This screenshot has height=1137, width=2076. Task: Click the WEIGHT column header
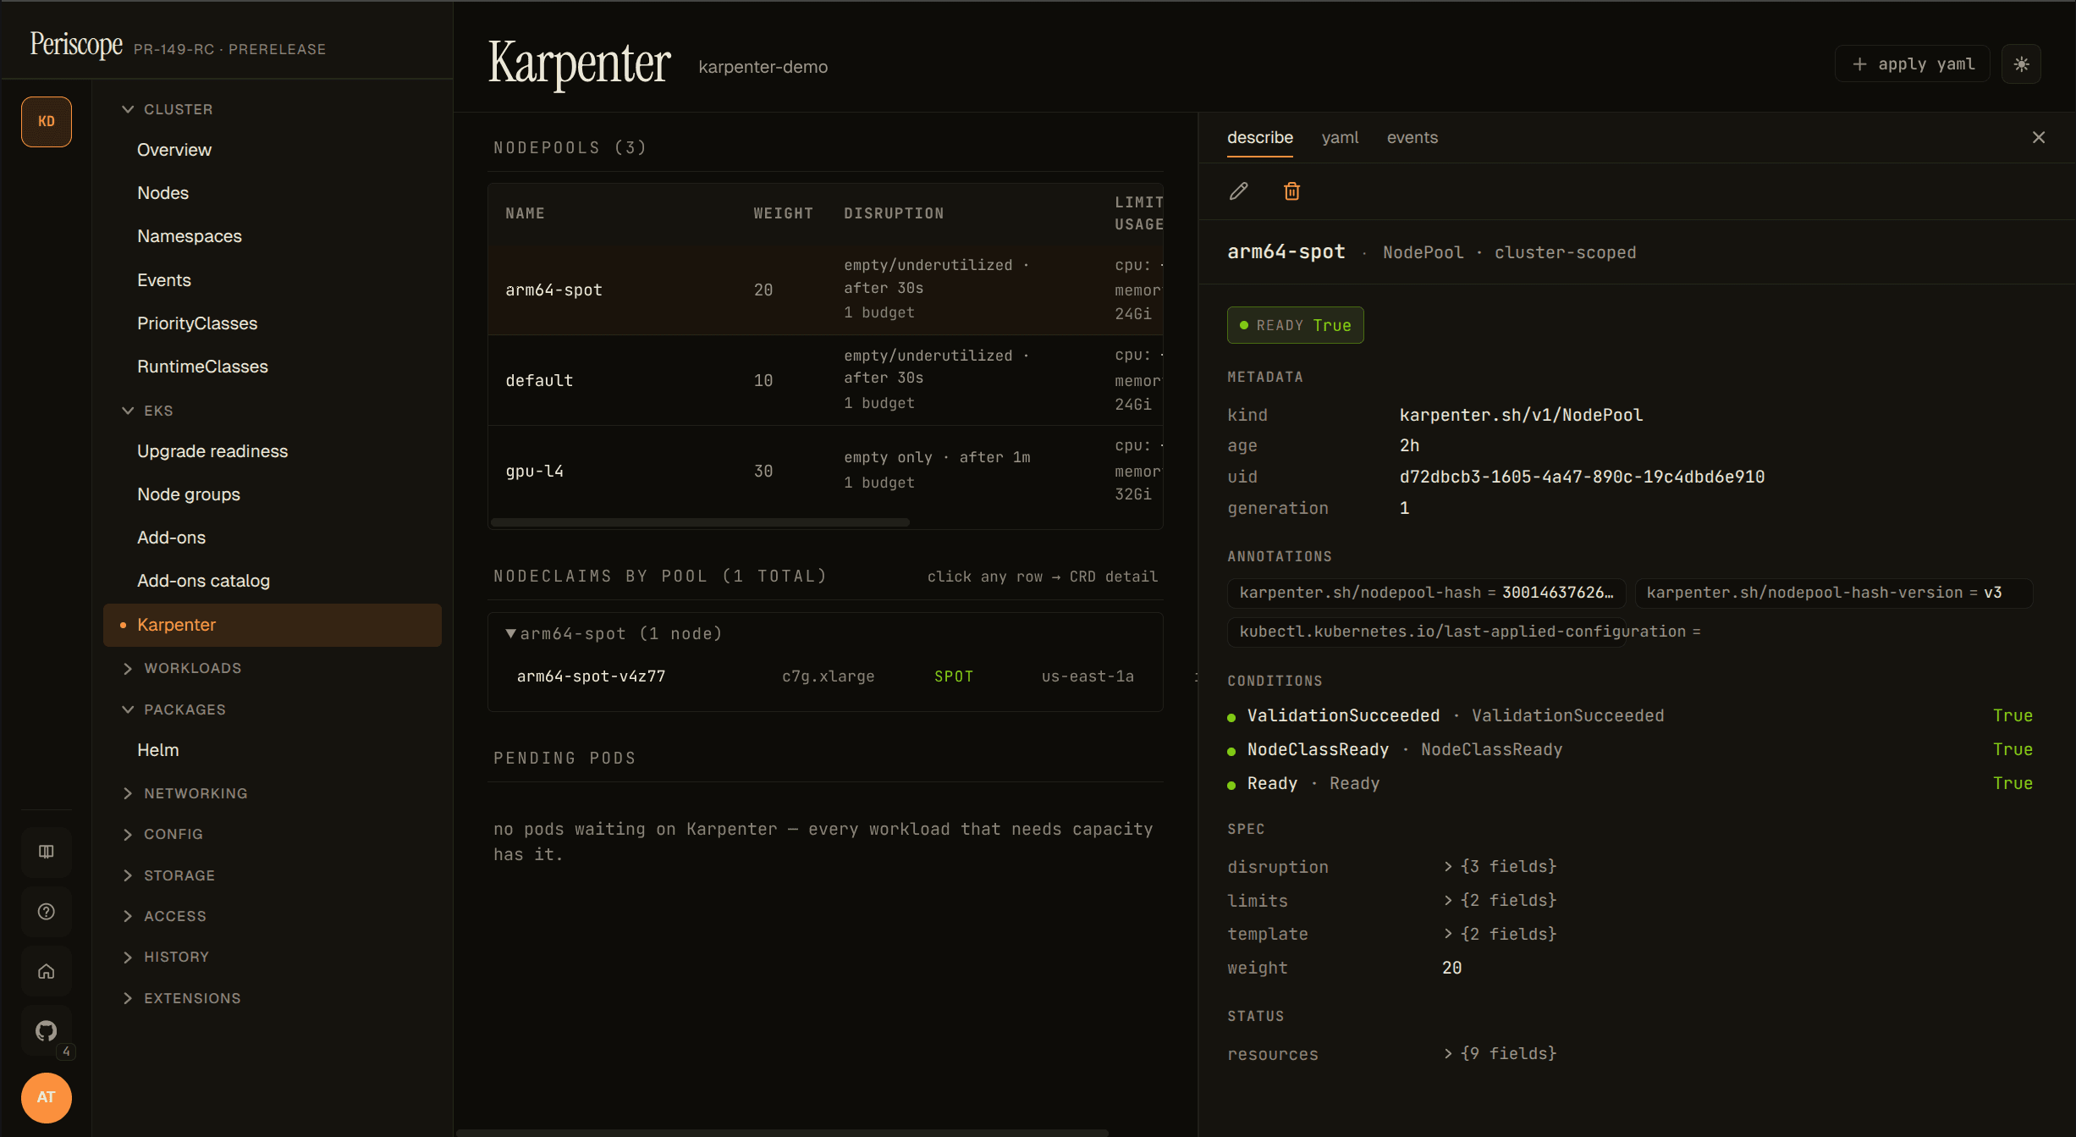[783, 213]
